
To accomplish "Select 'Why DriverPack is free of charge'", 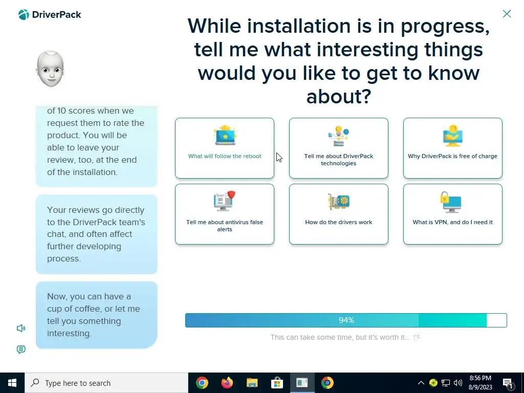I will (453, 148).
